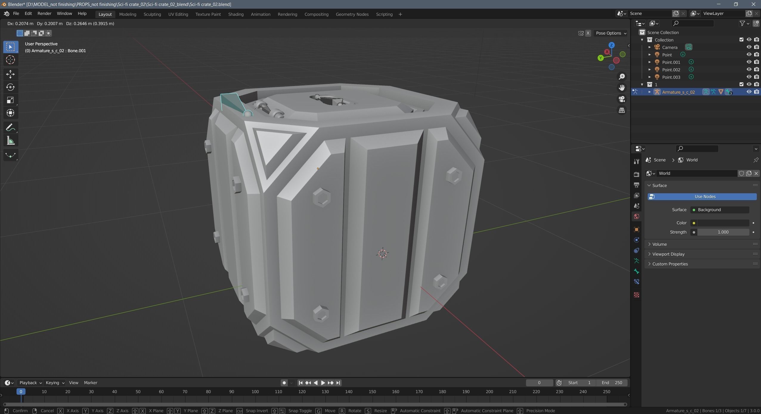The height and width of the screenshot is (414, 761).
Task: Open the Render menu
Action: tap(44, 14)
